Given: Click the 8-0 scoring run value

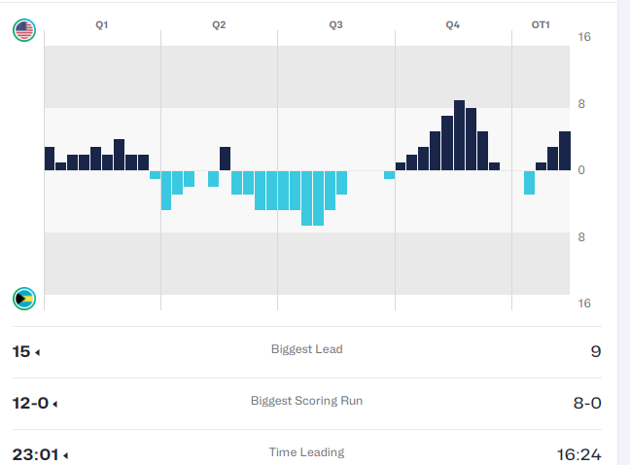Looking at the screenshot, I should coord(587,403).
